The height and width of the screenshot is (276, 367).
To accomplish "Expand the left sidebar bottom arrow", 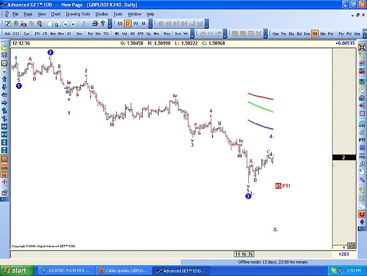I will point(5,199).
